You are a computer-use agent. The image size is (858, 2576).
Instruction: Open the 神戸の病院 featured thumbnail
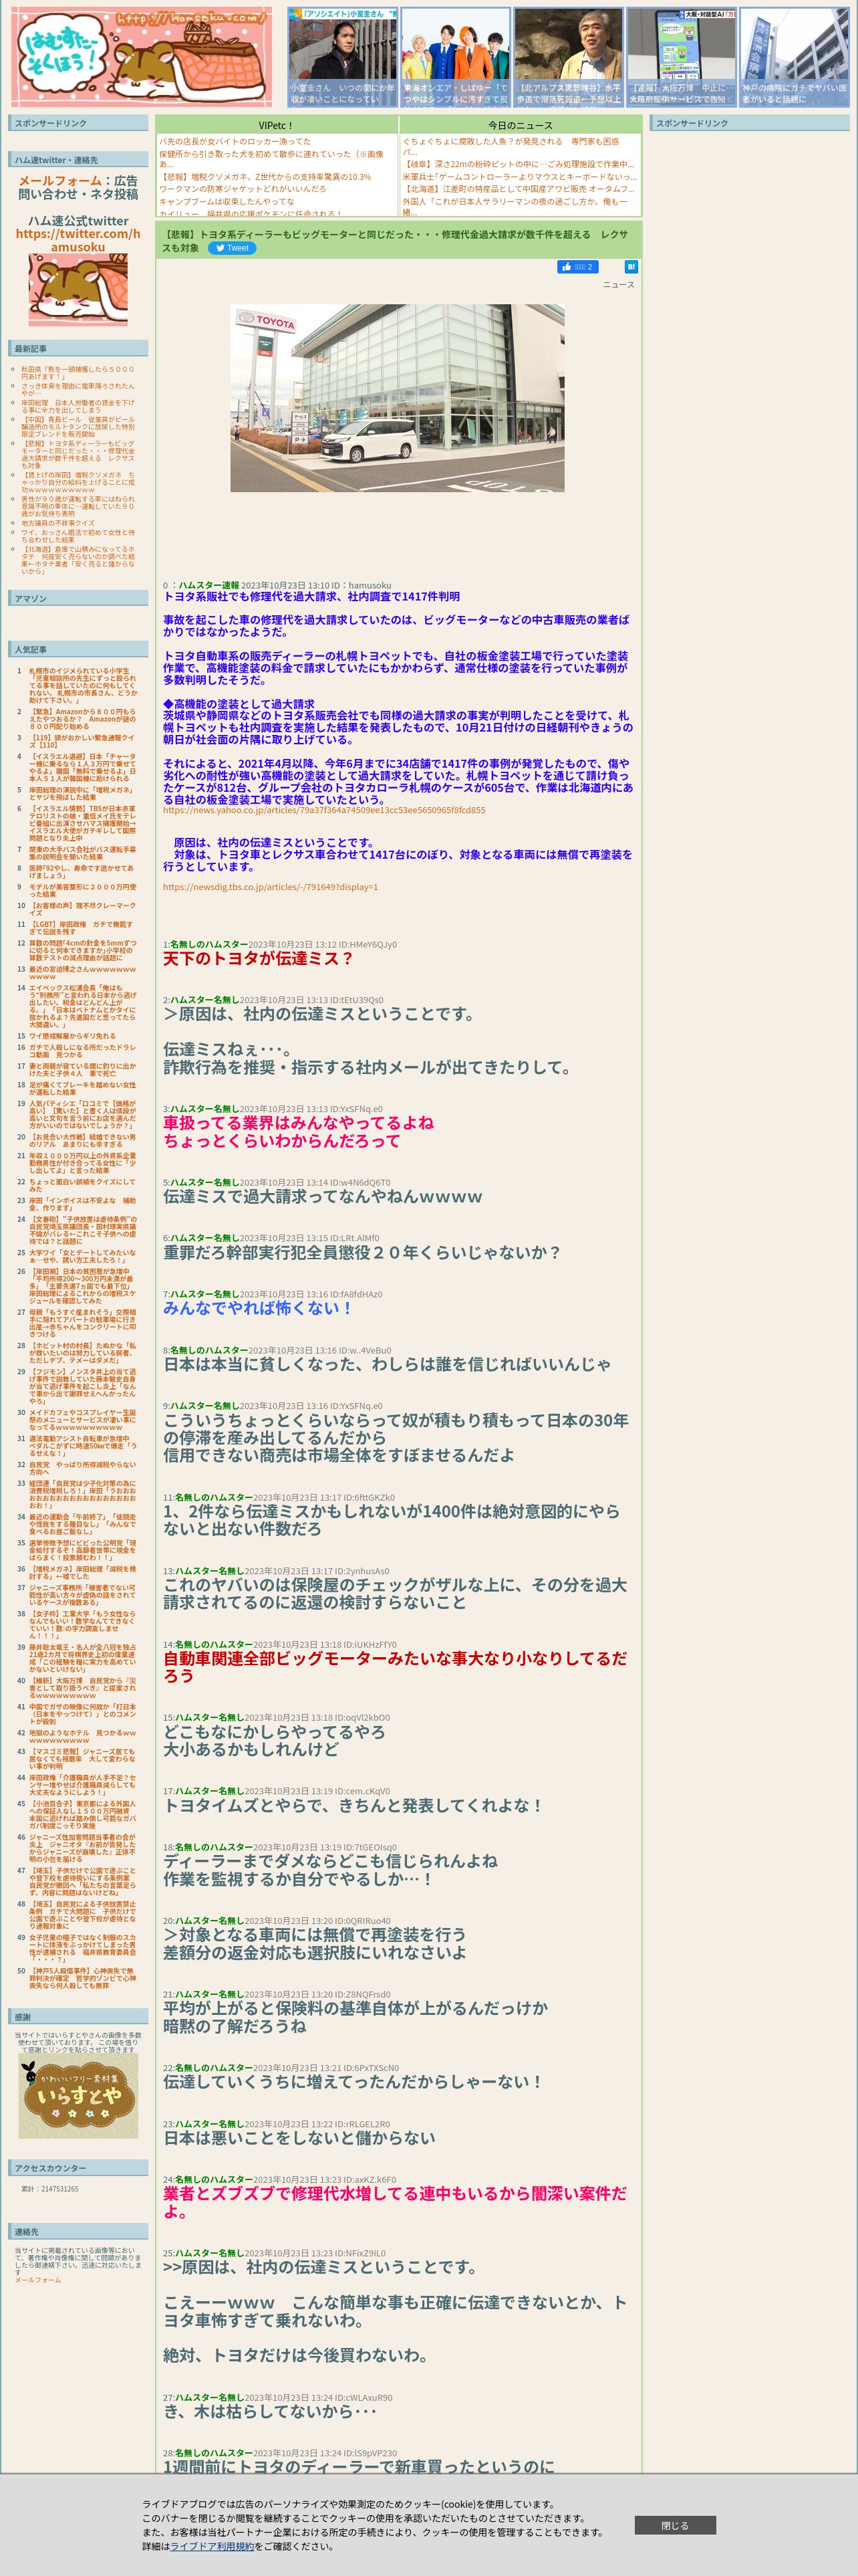pos(794,57)
